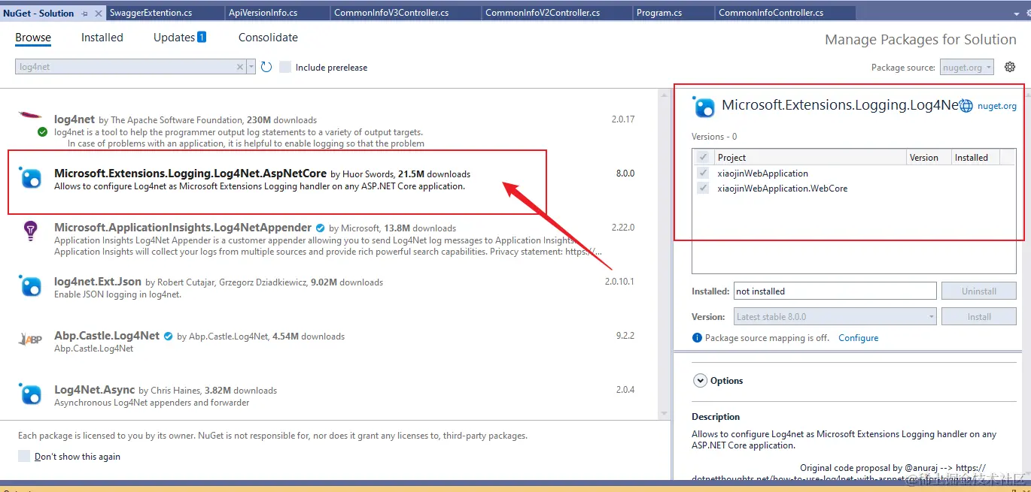The height and width of the screenshot is (492, 1031).
Task: Click the Log4Net.Async package icon
Action: [30, 394]
